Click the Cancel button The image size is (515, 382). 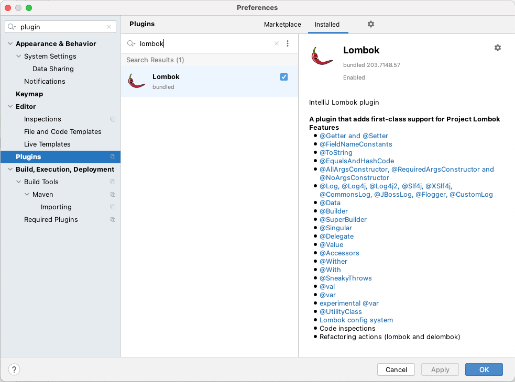396,369
